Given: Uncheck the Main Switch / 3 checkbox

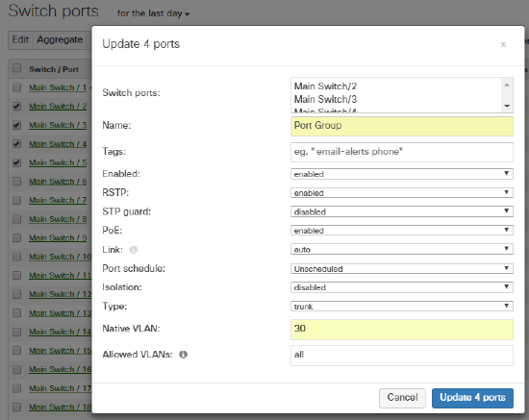Looking at the screenshot, I should [16, 125].
